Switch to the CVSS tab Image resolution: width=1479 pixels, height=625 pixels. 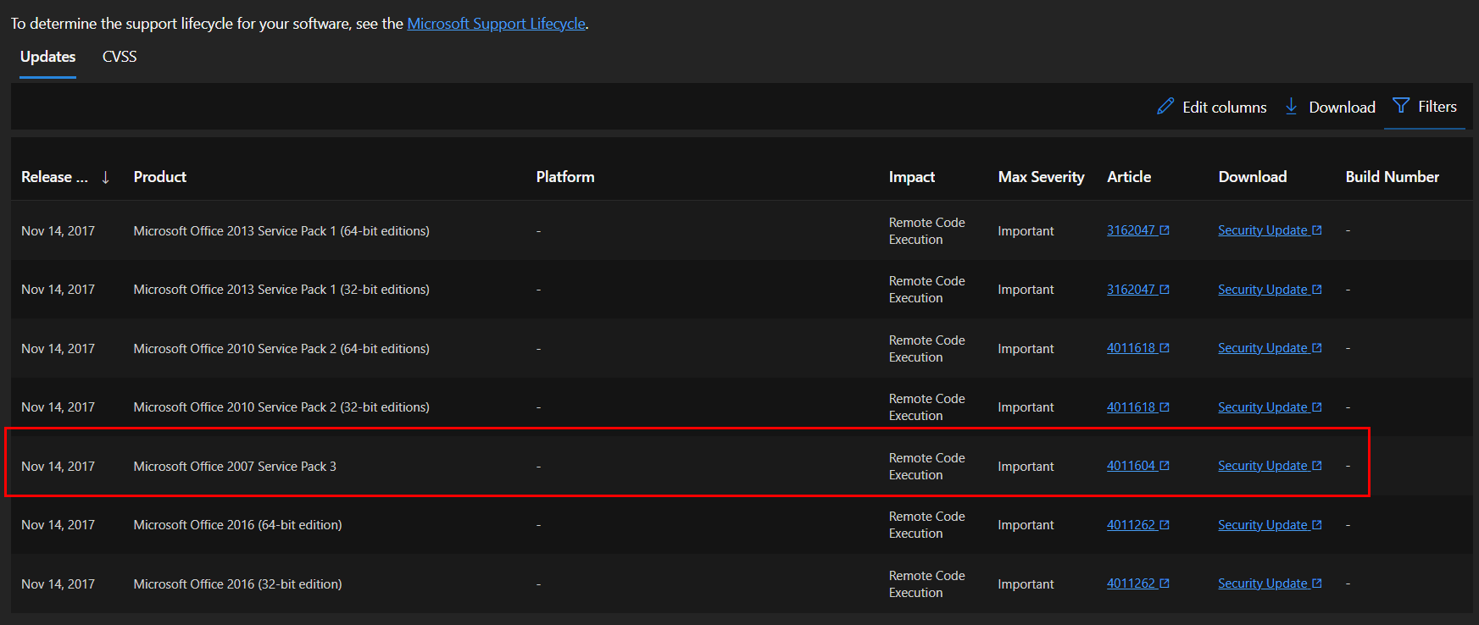tap(120, 57)
